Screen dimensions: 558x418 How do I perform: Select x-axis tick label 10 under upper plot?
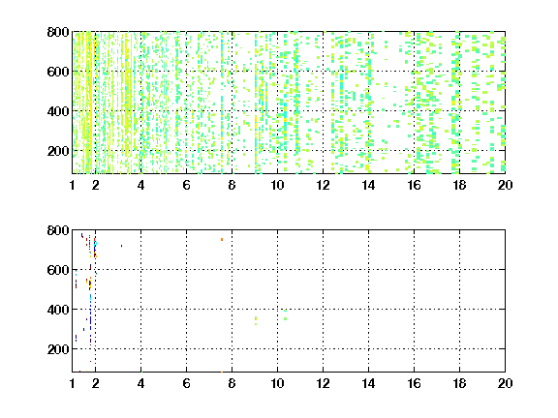tap(277, 185)
